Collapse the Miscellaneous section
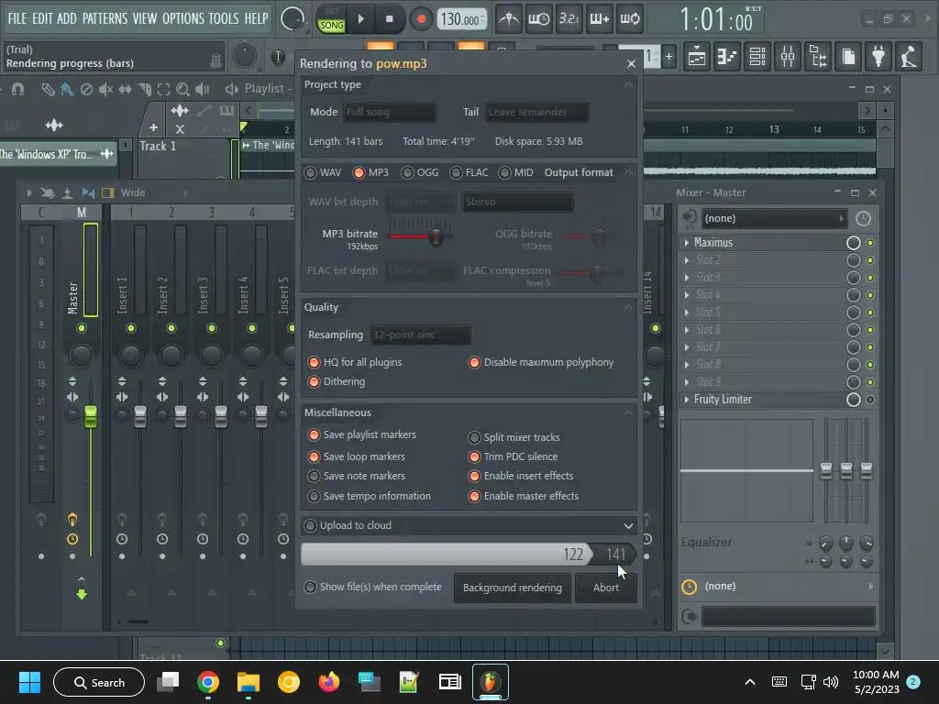 (628, 413)
